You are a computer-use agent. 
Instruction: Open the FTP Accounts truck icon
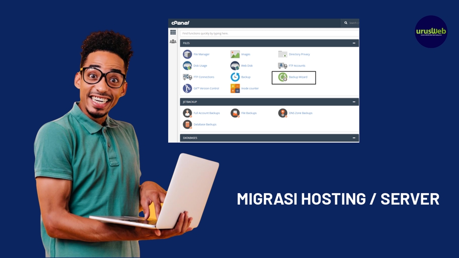(283, 65)
